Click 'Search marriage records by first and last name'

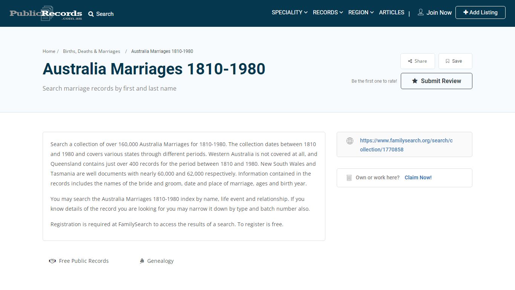(x=109, y=88)
